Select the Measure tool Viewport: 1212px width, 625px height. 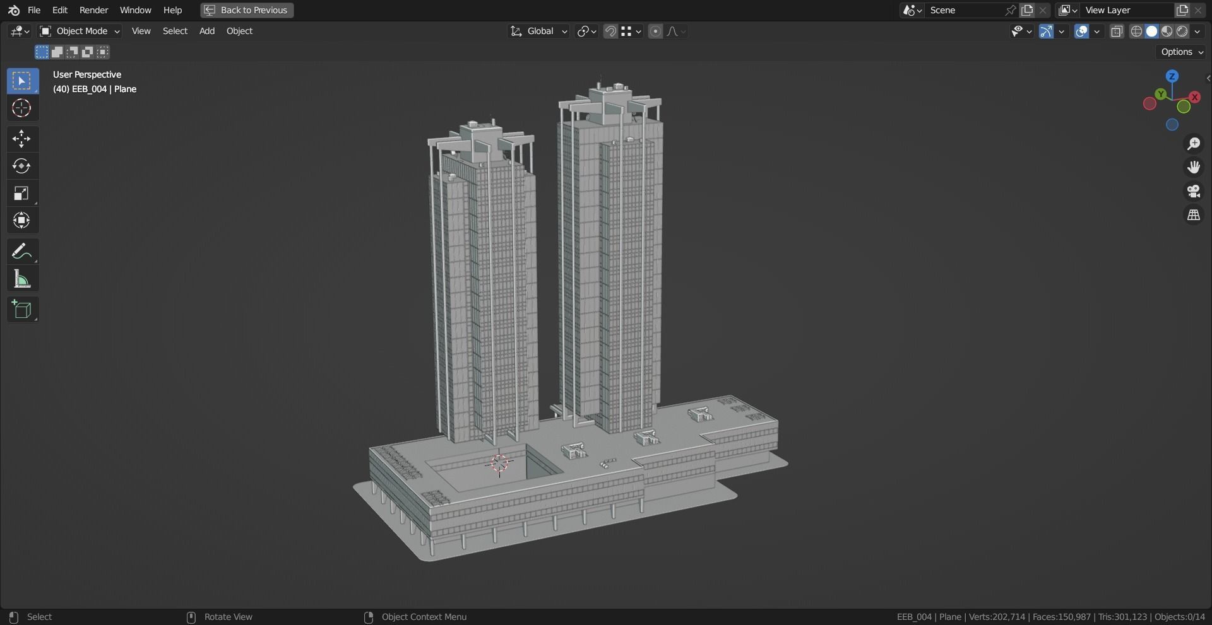click(22, 279)
